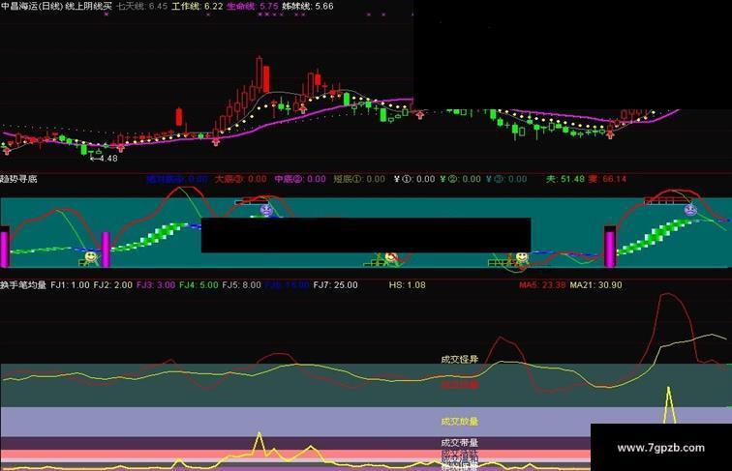Click the FJ5 8.00 value
The height and width of the screenshot is (471, 732).
coord(241,285)
